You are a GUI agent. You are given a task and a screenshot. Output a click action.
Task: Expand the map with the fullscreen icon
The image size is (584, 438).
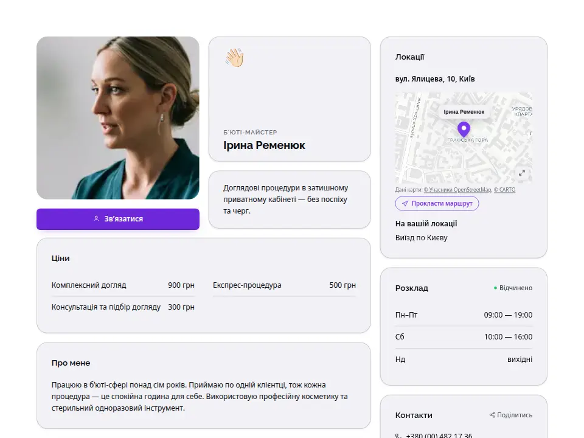click(522, 173)
